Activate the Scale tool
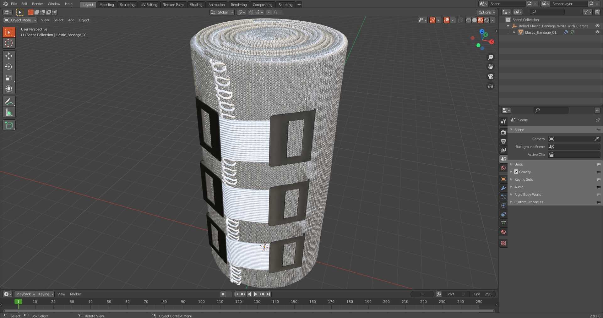Viewport: 603px width, 318px height. [9, 78]
